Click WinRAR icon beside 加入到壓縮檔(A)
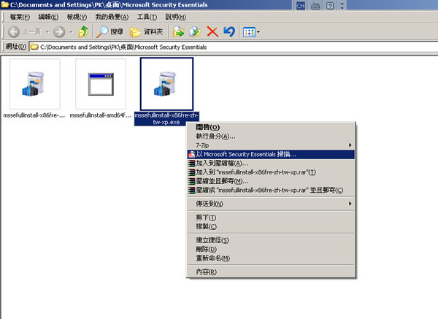 click(191, 164)
